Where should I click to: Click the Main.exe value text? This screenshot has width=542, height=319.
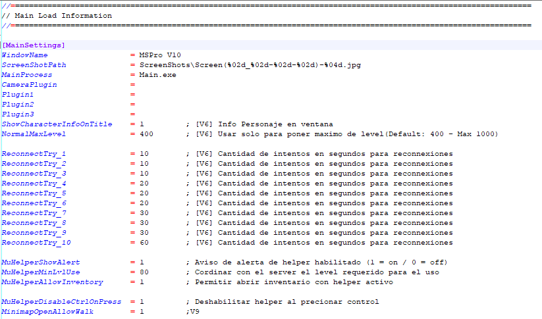(157, 75)
